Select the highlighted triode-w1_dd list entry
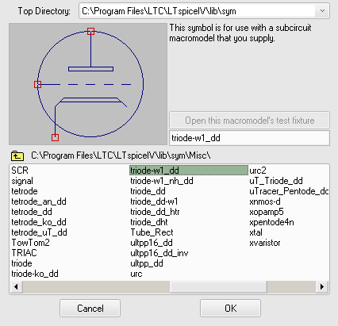 pyautogui.click(x=189, y=171)
